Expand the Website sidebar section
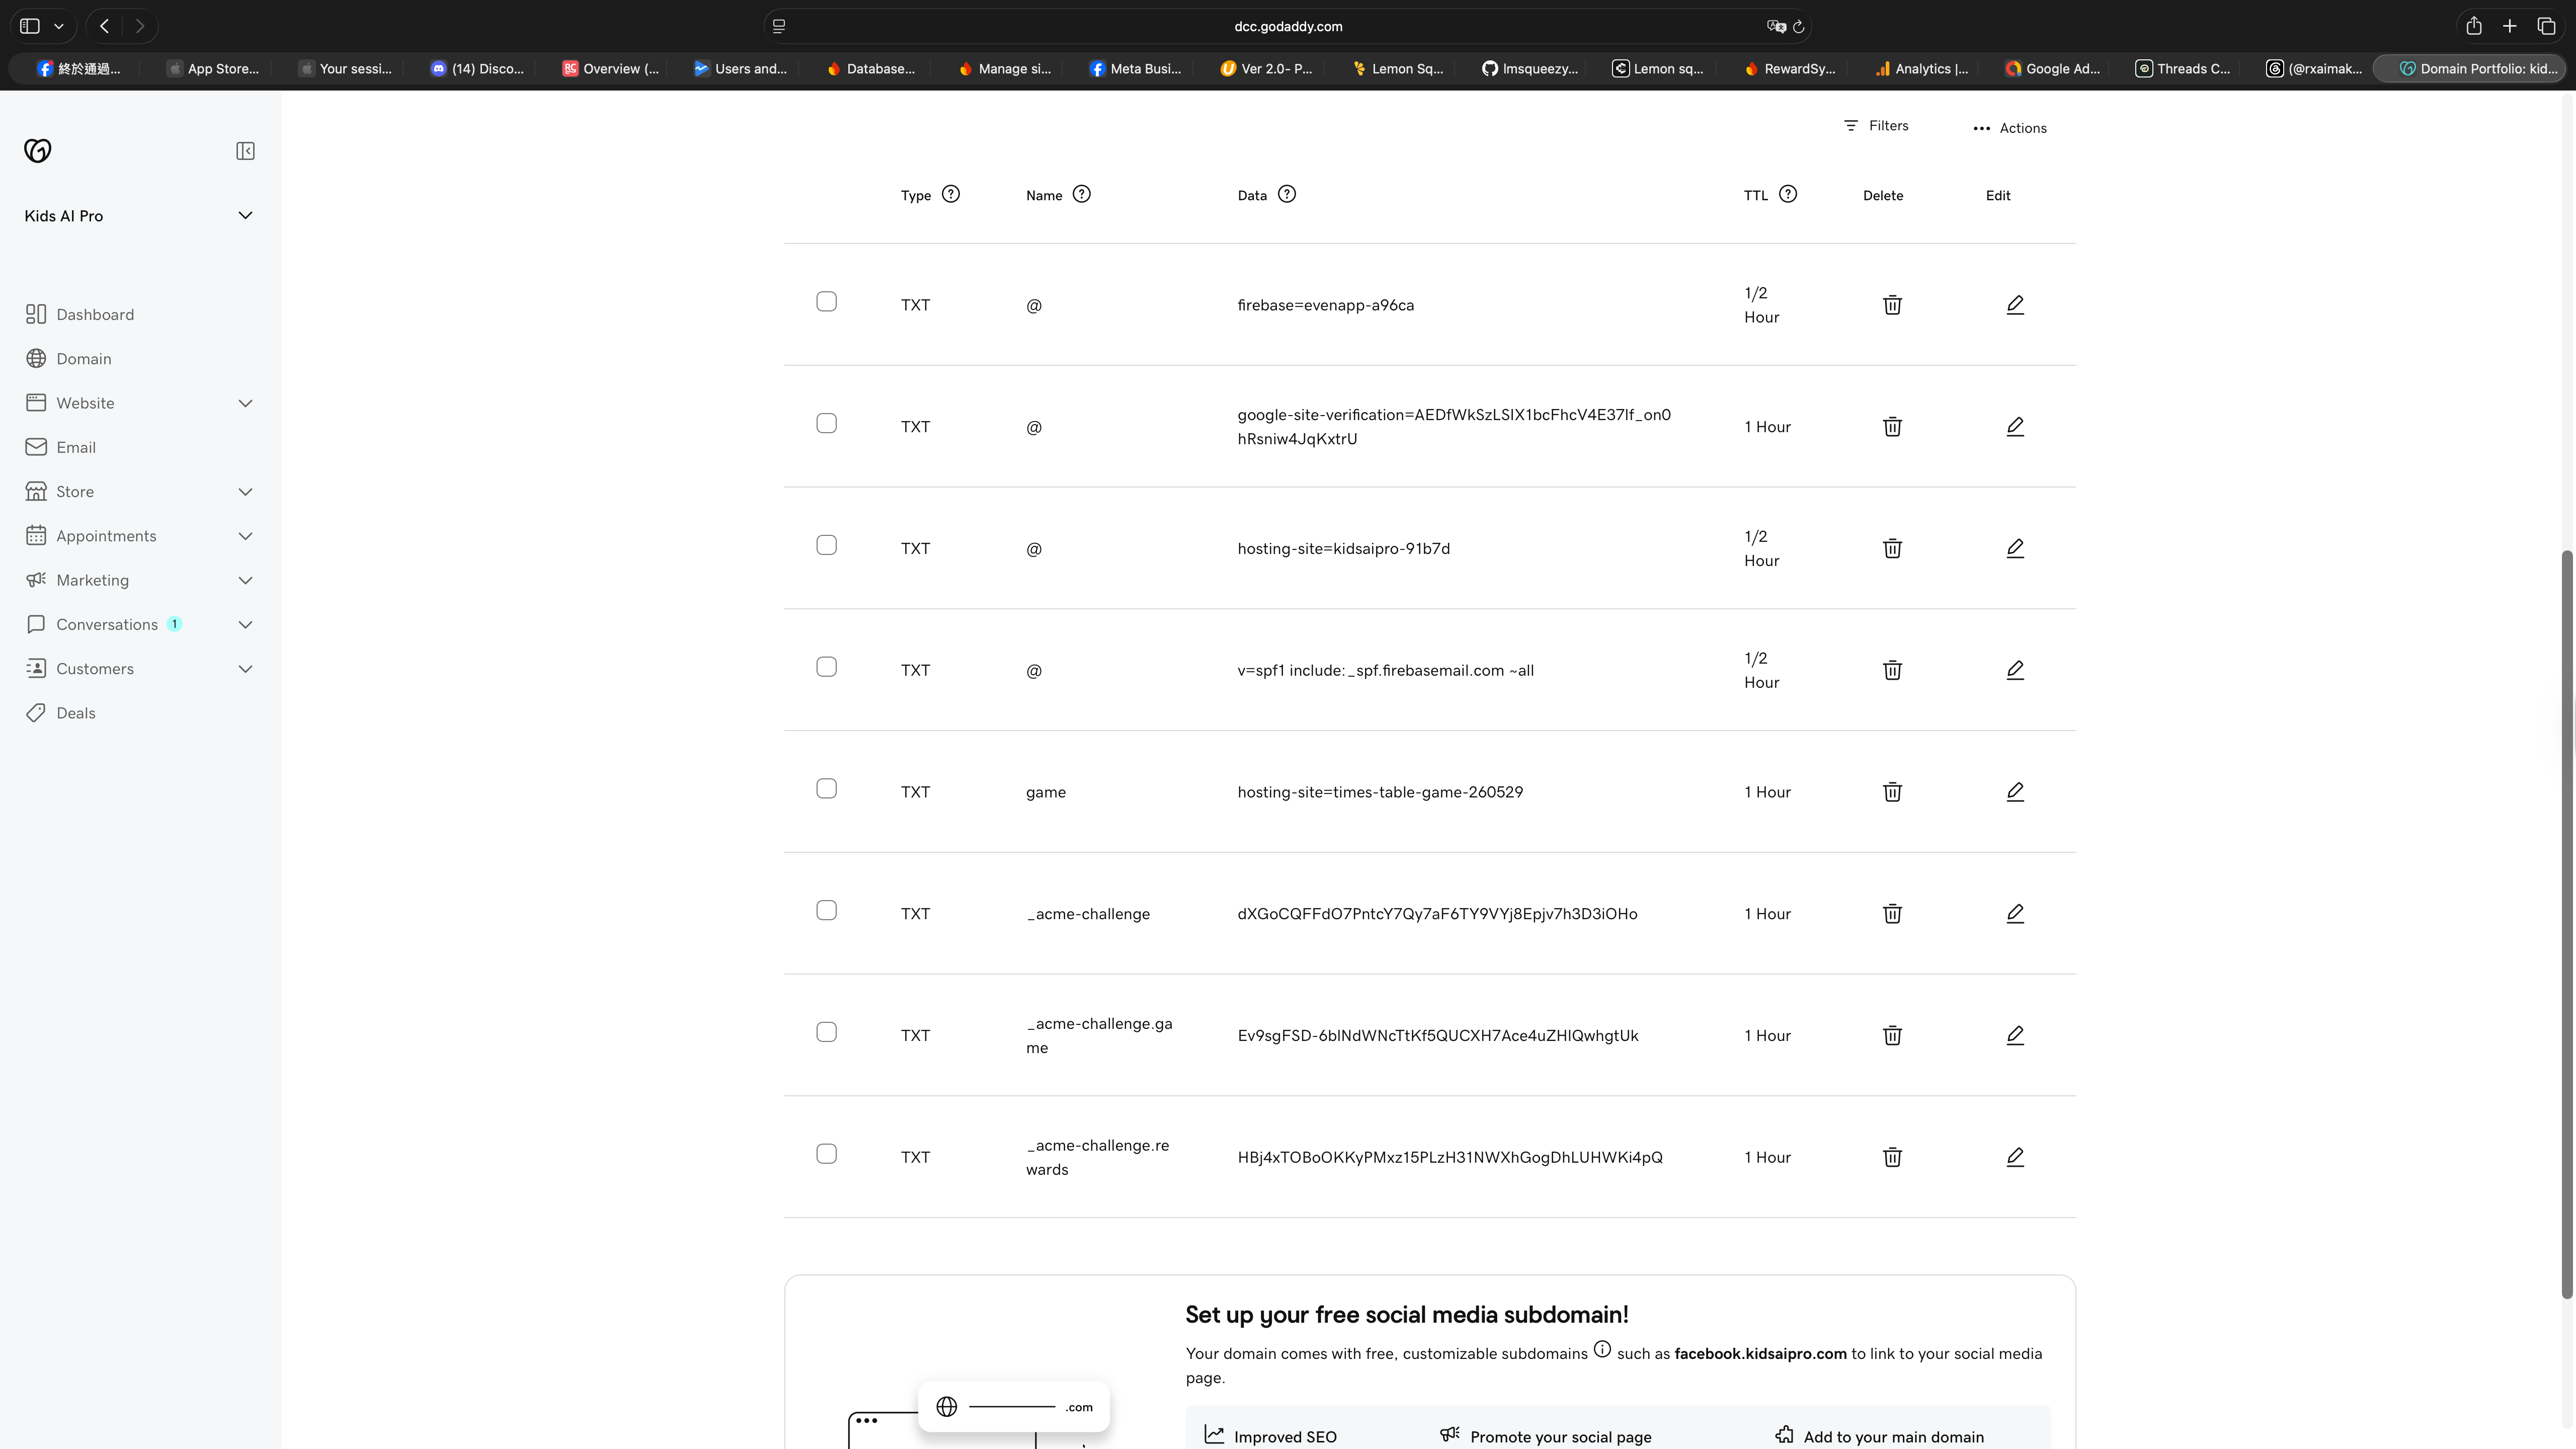This screenshot has height=1449, width=2576. (x=245, y=403)
